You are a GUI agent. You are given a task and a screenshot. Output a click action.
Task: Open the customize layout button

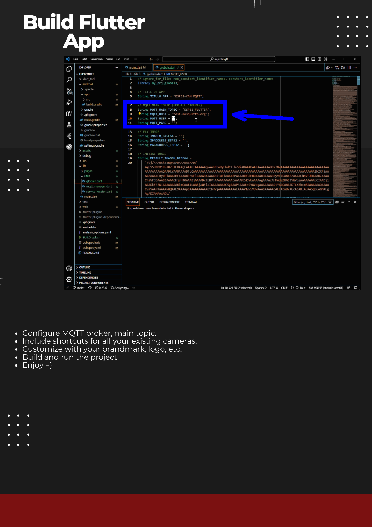point(326,59)
